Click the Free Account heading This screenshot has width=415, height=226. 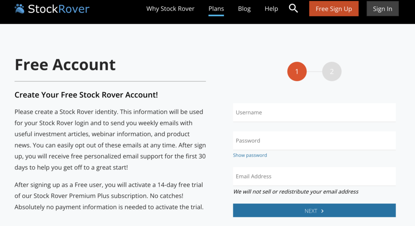[65, 65]
